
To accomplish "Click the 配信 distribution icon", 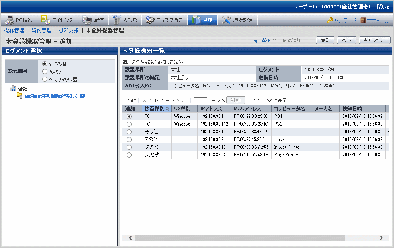I will pyautogui.click(x=87, y=20).
